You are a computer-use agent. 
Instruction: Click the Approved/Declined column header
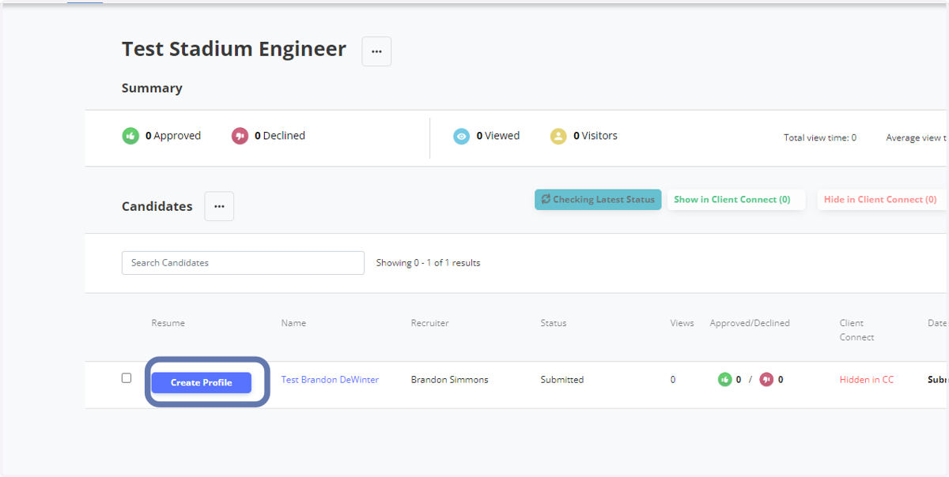pyautogui.click(x=750, y=323)
